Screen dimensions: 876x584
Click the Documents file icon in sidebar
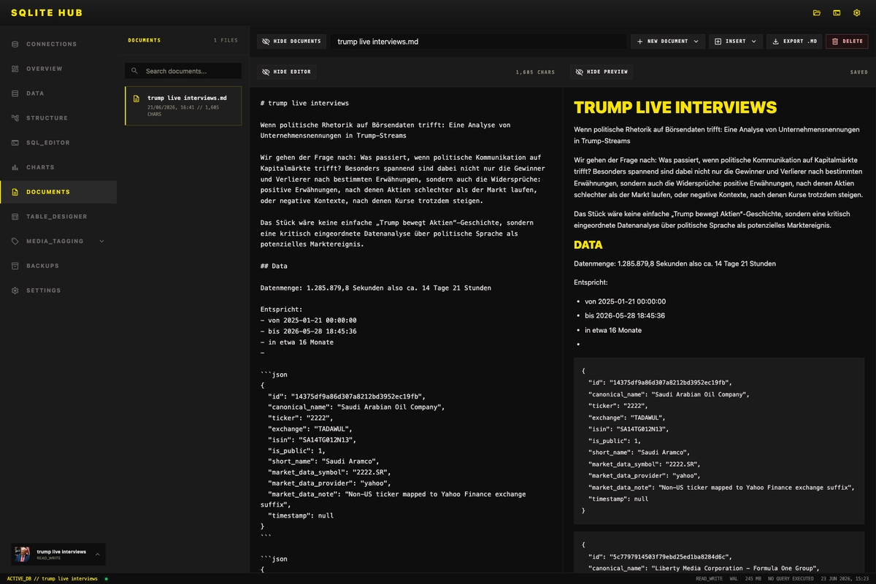click(x=15, y=192)
